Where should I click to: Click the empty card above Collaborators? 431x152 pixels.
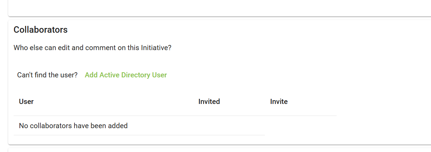pyautogui.click(x=219, y=7)
